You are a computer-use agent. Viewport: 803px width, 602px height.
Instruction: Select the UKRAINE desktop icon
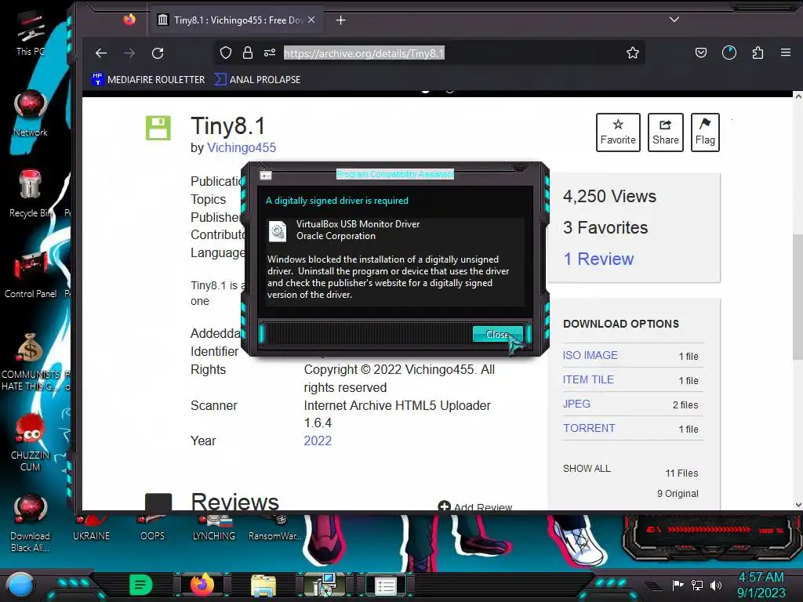pyautogui.click(x=91, y=529)
